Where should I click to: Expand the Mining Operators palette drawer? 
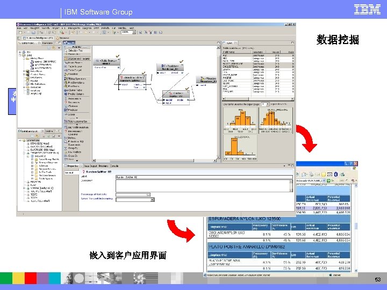(x=77, y=78)
